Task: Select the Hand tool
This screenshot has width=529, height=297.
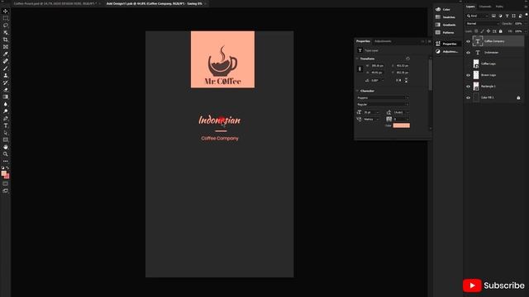Action: pyautogui.click(x=6, y=147)
